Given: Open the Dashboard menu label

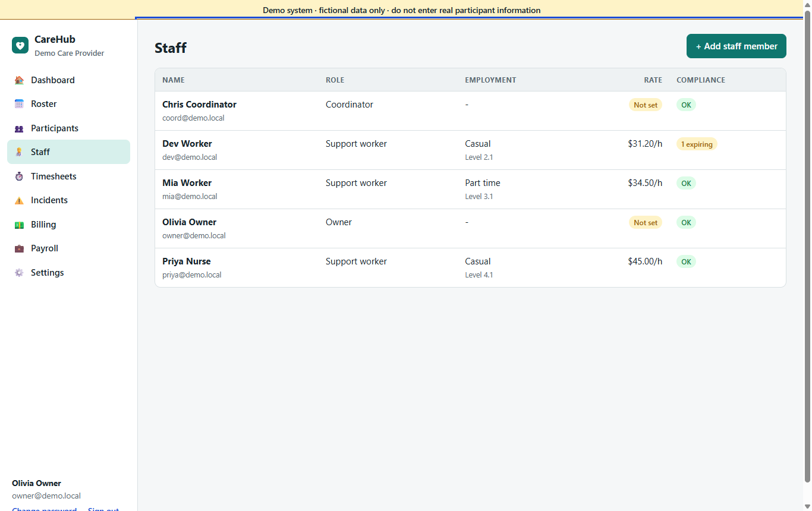Looking at the screenshot, I should [x=53, y=80].
